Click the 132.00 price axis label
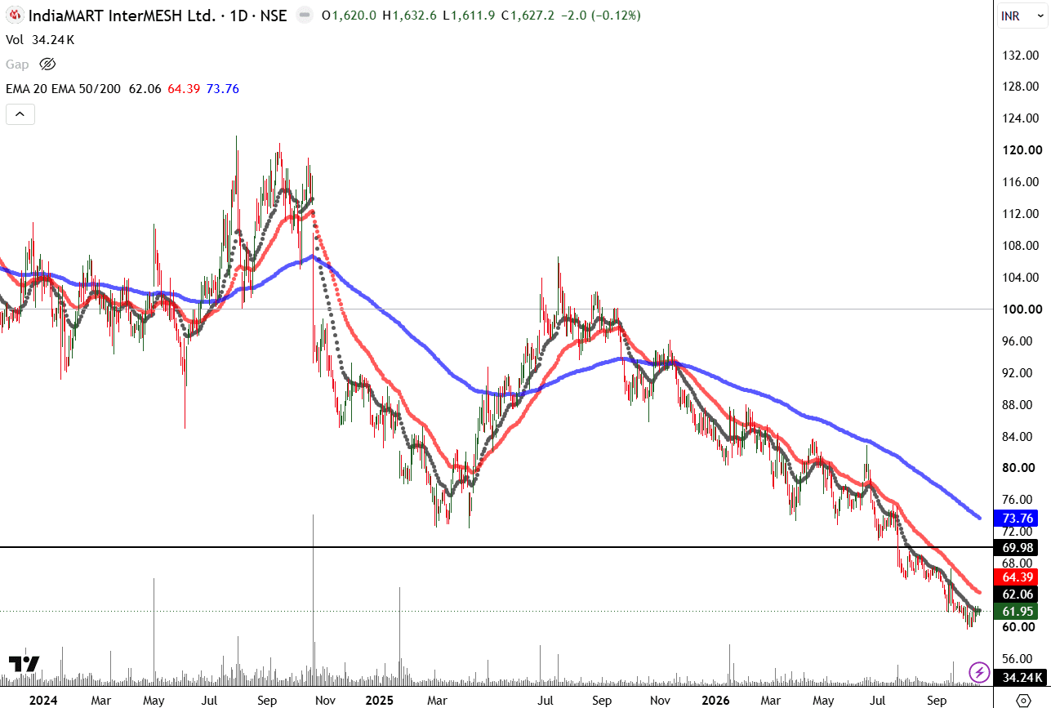 point(1022,55)
